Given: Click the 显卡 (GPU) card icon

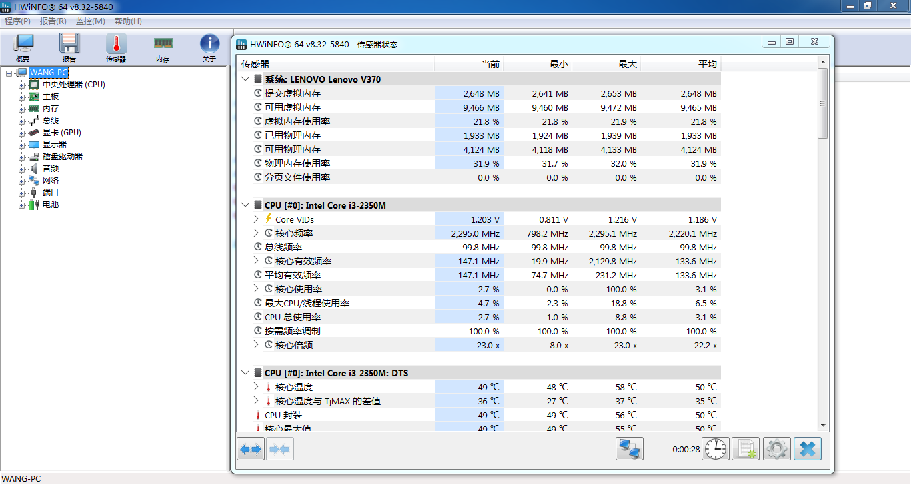Looking at the screenshot, I should 34,133.
